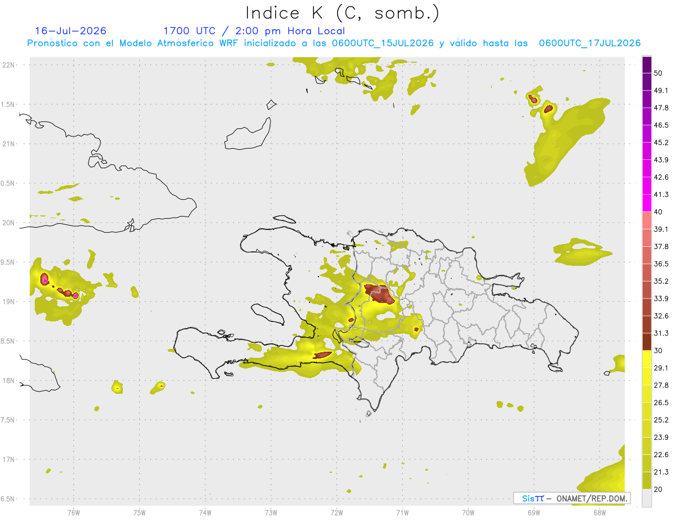Click the "22N" latitude axis label
Viewport: 673px width, 520px height.
(x=10, y=65)
